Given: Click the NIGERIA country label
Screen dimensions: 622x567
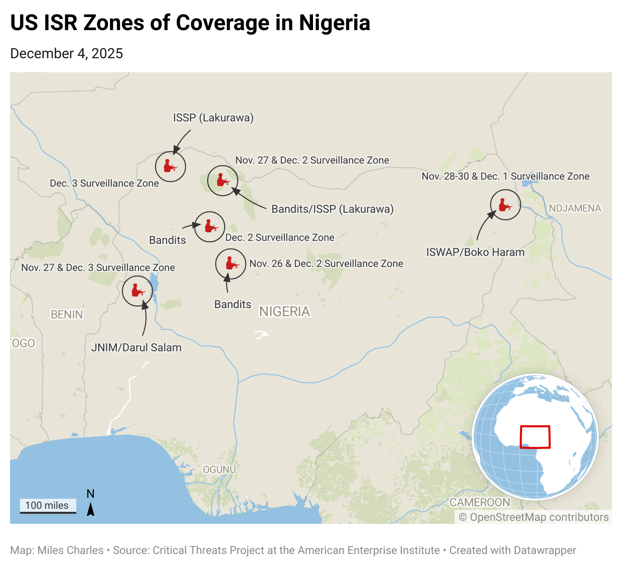Looking at the screenshot, I should [284, 312].
